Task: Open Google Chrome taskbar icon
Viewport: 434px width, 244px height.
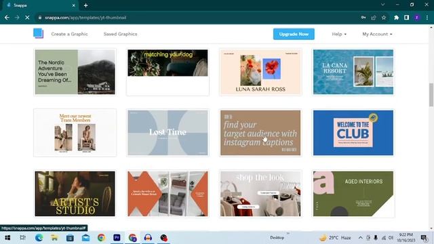Action: click(x=101, y=238)
